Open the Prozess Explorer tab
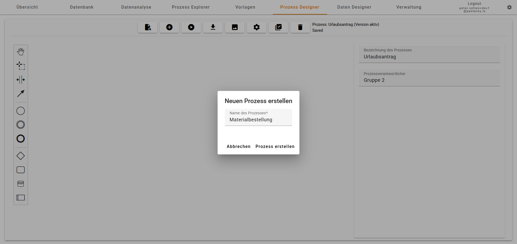The width and height of the screenshot is (517, 244). click(191, 7)
